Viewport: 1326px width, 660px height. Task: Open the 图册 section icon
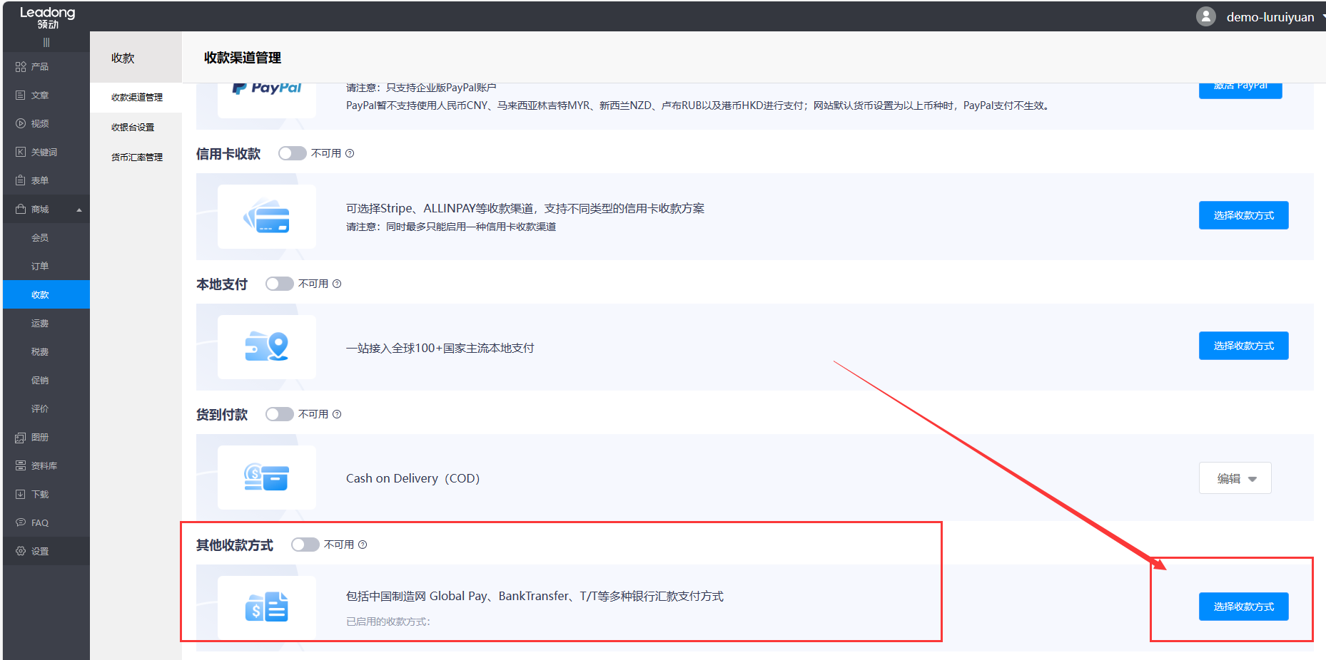coord(20,437)
